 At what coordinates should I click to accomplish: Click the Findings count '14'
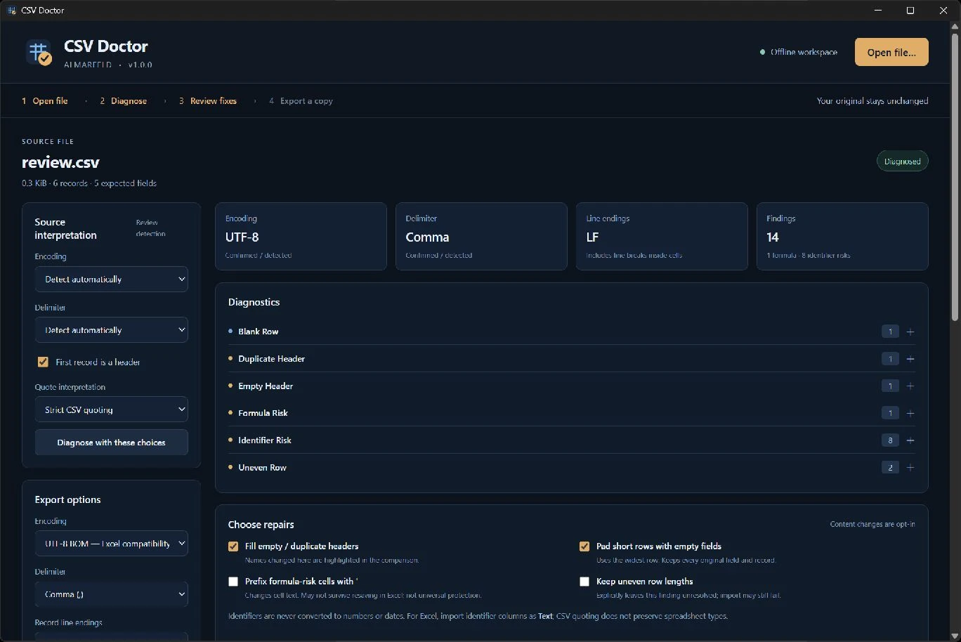click(x=773, y=237)
